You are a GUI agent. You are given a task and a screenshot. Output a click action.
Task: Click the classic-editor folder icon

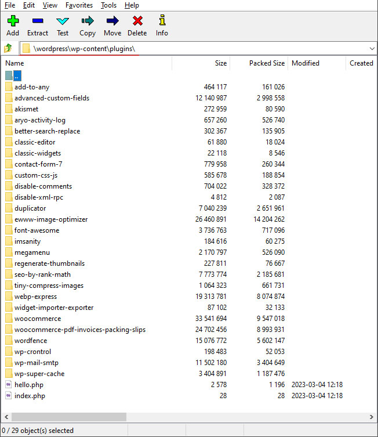(x=9, y=142)
